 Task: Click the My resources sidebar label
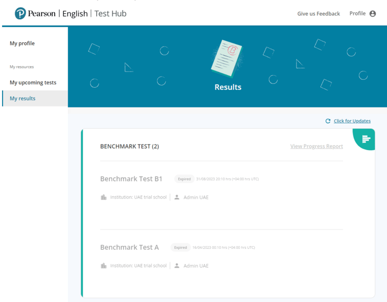(x=22, y=67)
